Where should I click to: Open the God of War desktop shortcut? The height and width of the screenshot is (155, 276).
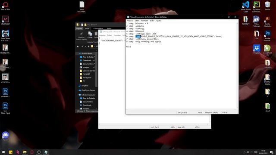point(5,6)
